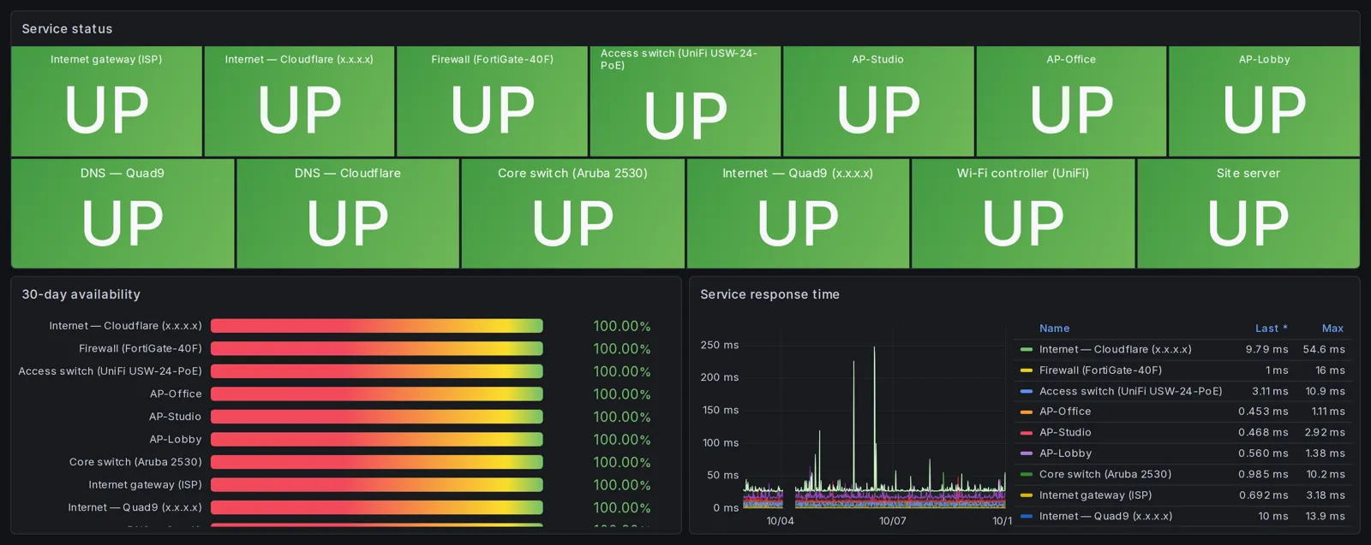The height and width of the screenshot is (545, 1371).
Task: Toggle Firewall (FortiGate-40F) series in legend
Action: pos(1100,370)
